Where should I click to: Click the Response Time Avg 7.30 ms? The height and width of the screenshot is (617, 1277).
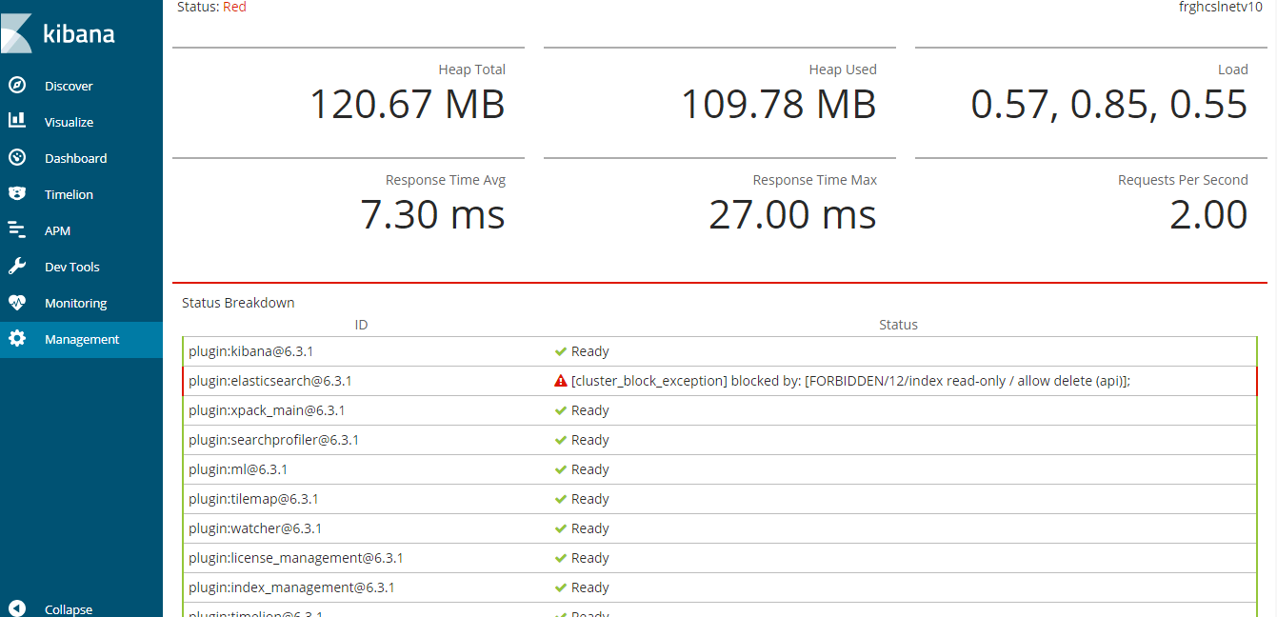pyautogui.click(x=432, y=214)
